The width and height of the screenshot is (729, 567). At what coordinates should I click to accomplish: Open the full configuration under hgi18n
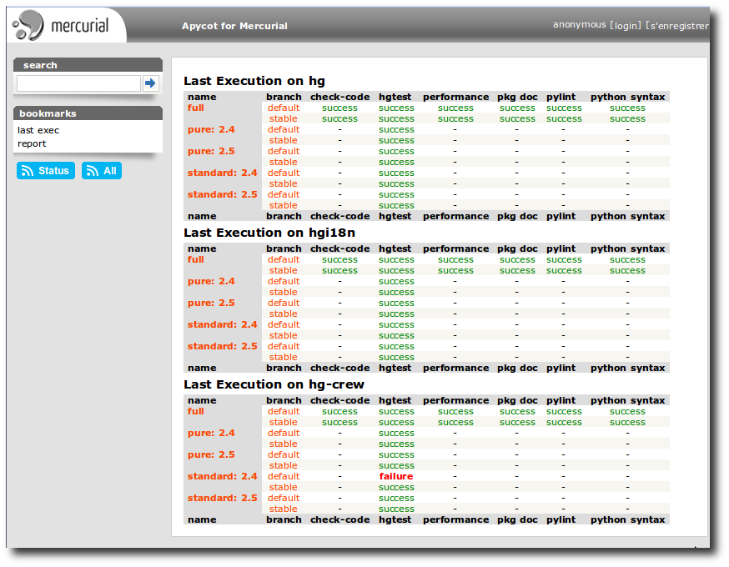(x=196, y=259)
